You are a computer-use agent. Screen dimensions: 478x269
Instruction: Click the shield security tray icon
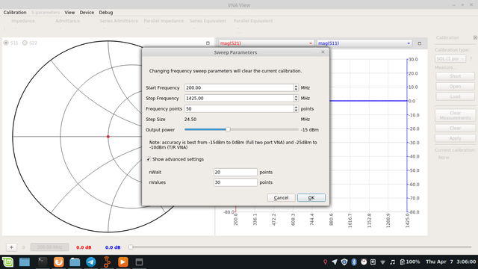[344, 262]
